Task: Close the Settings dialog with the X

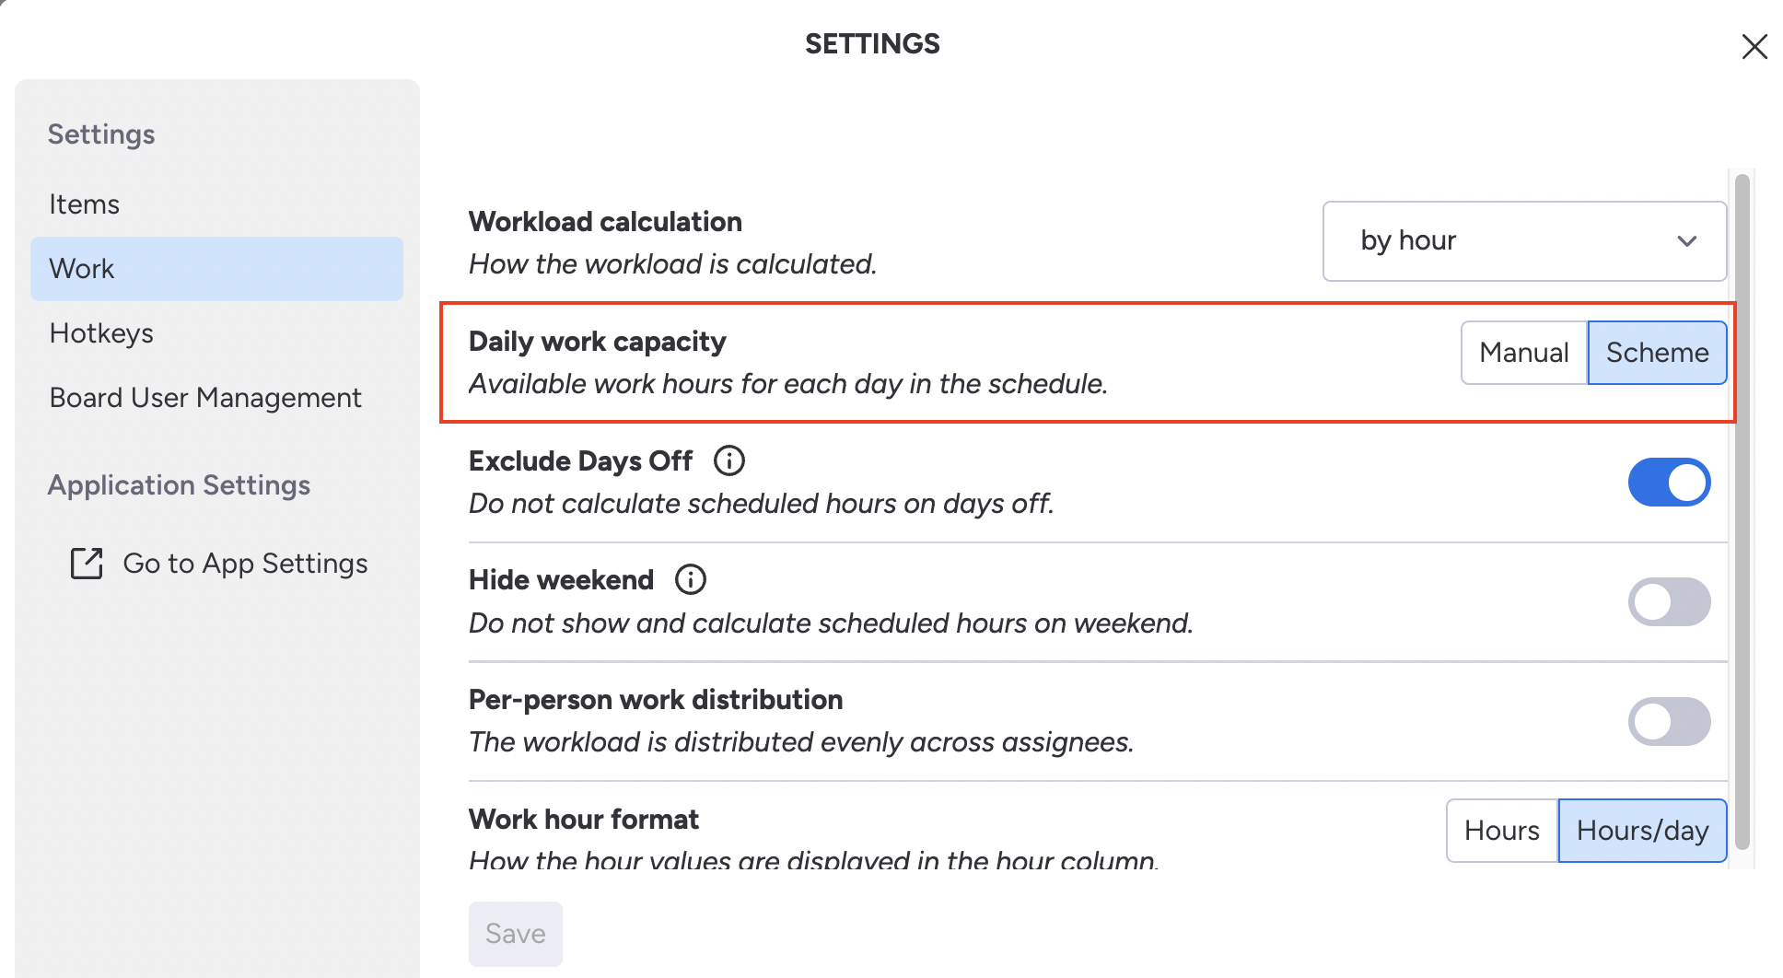Action: click(1754, 47)
